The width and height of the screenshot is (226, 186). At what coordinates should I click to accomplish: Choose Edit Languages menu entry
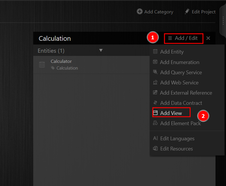177,139
